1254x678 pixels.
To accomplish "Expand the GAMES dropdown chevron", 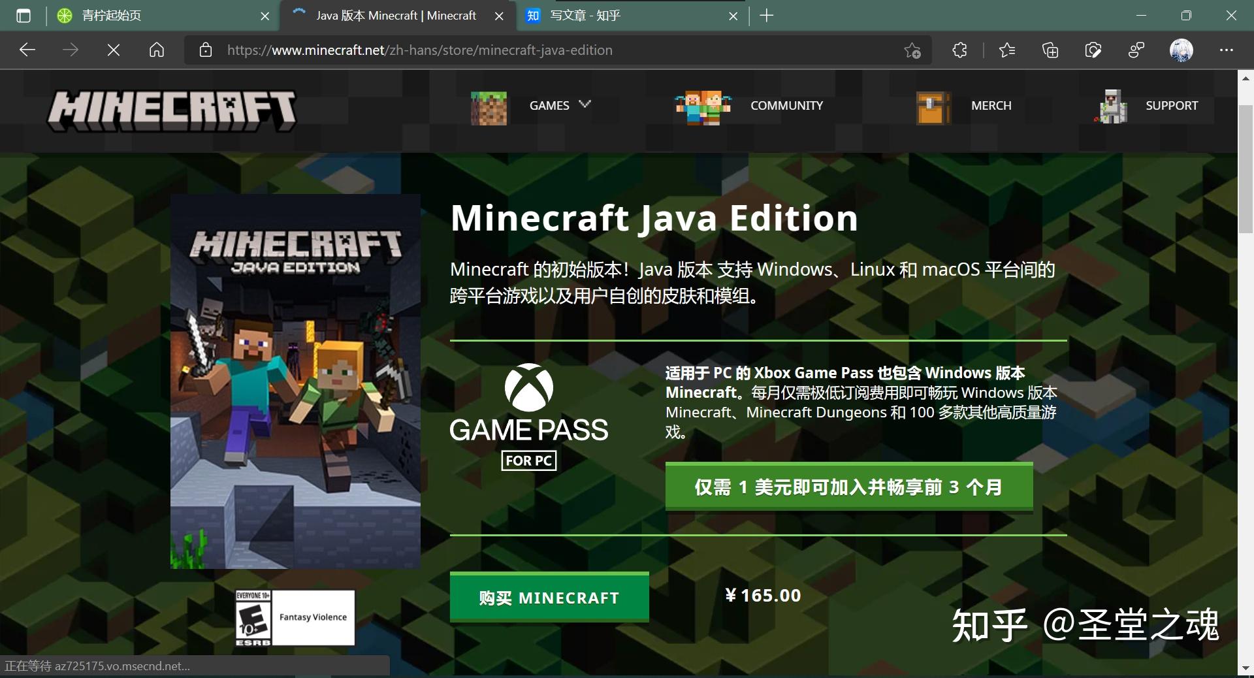I will click(585, 105).
